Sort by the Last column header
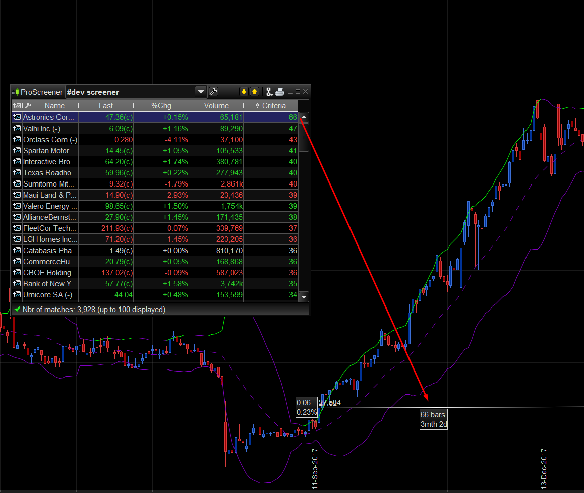584x493 pixels. (106, 106)
